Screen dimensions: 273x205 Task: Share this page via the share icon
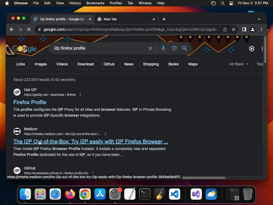[x=225, y=29]
